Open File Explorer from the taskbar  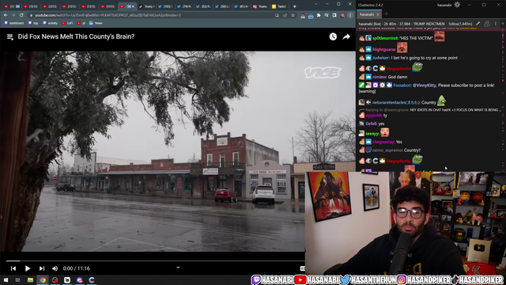(x=30, y=279)
